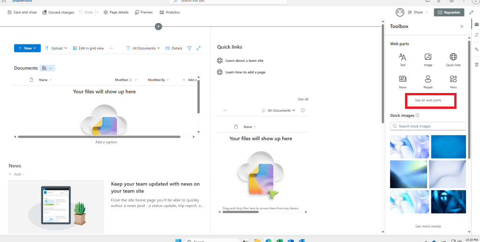
Task: Add an Image web part
Action: click(x=428, y=59)
